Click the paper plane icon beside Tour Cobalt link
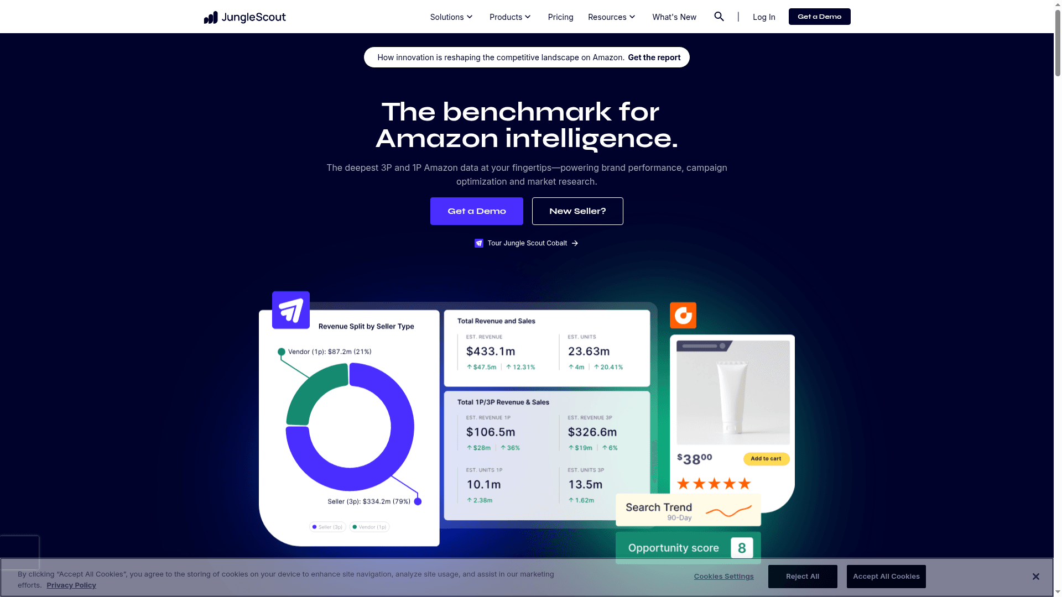The width and height of the screenshot is (1062, 597). point(478,243)
